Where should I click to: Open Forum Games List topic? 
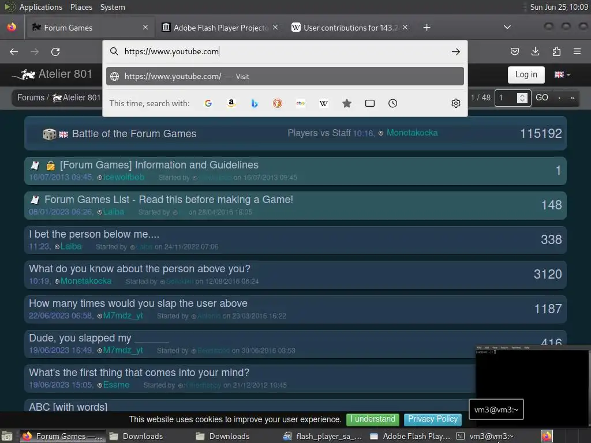[x=169, y=200]
